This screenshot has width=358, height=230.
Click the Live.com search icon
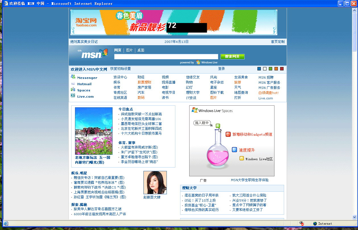tap(73, 96)
